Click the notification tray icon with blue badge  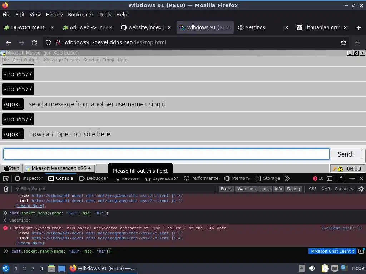click(344, 268)
